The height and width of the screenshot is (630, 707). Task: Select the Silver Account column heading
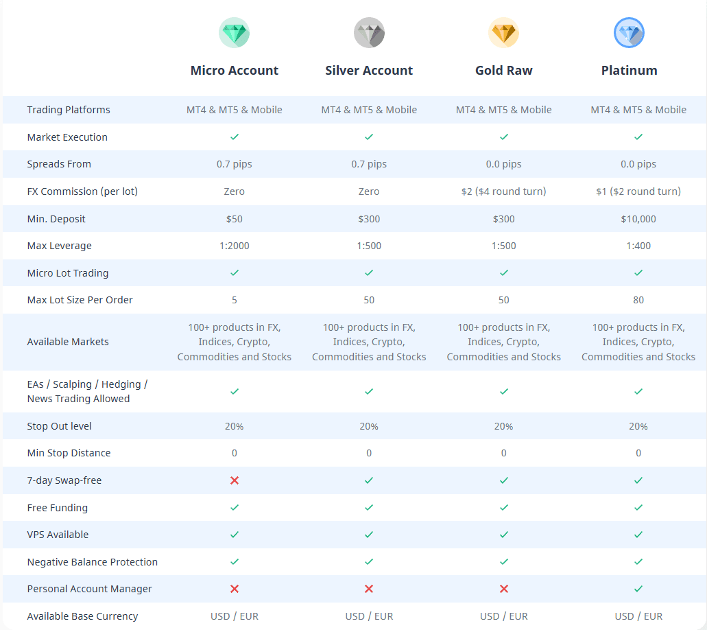point(369,71)
